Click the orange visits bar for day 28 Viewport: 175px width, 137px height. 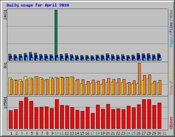[150, 85]
